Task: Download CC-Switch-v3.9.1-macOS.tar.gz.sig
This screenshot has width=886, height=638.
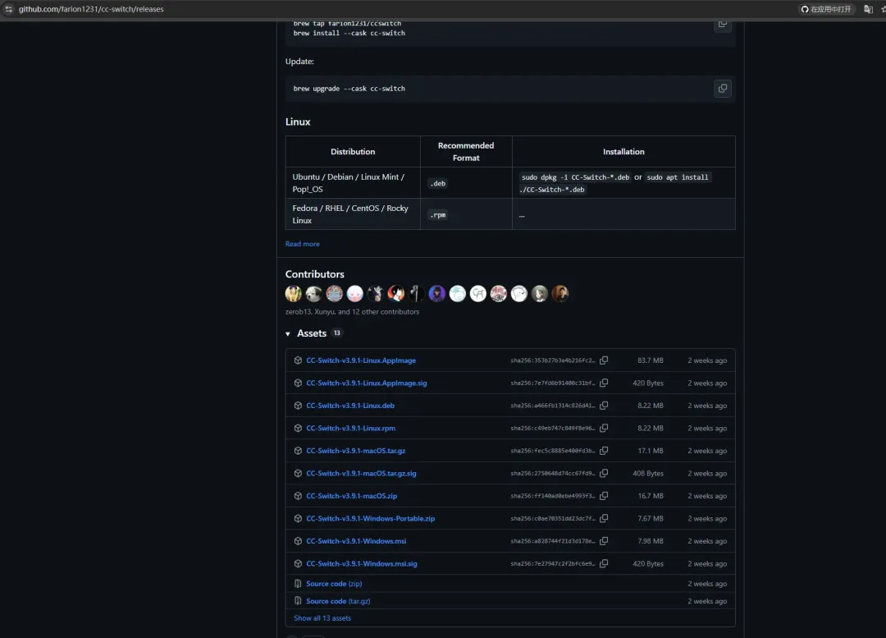Action: [362, 474]
